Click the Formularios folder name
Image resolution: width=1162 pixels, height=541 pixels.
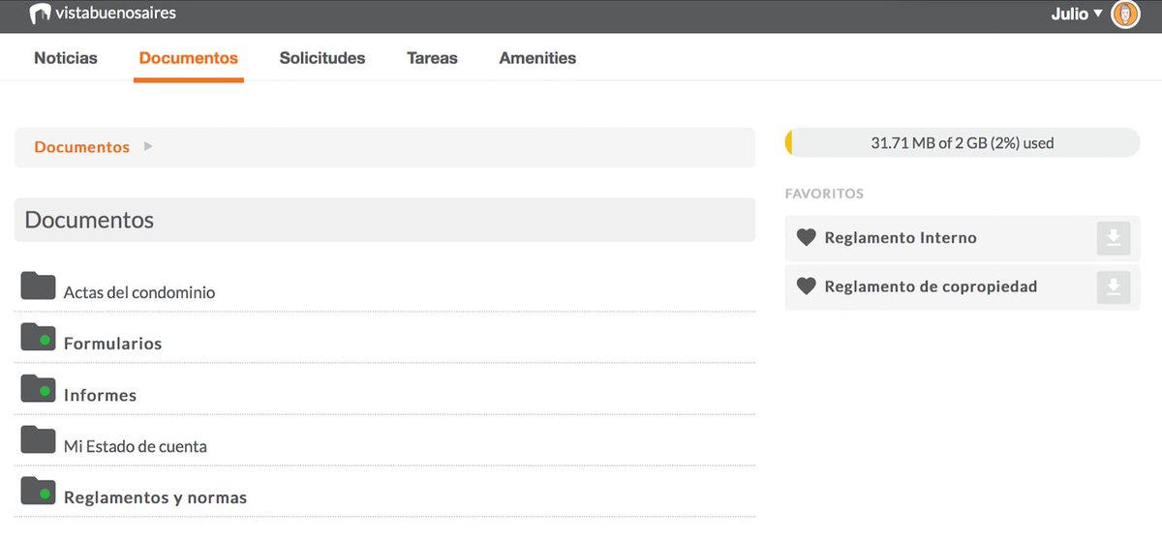tap(112, 344)
